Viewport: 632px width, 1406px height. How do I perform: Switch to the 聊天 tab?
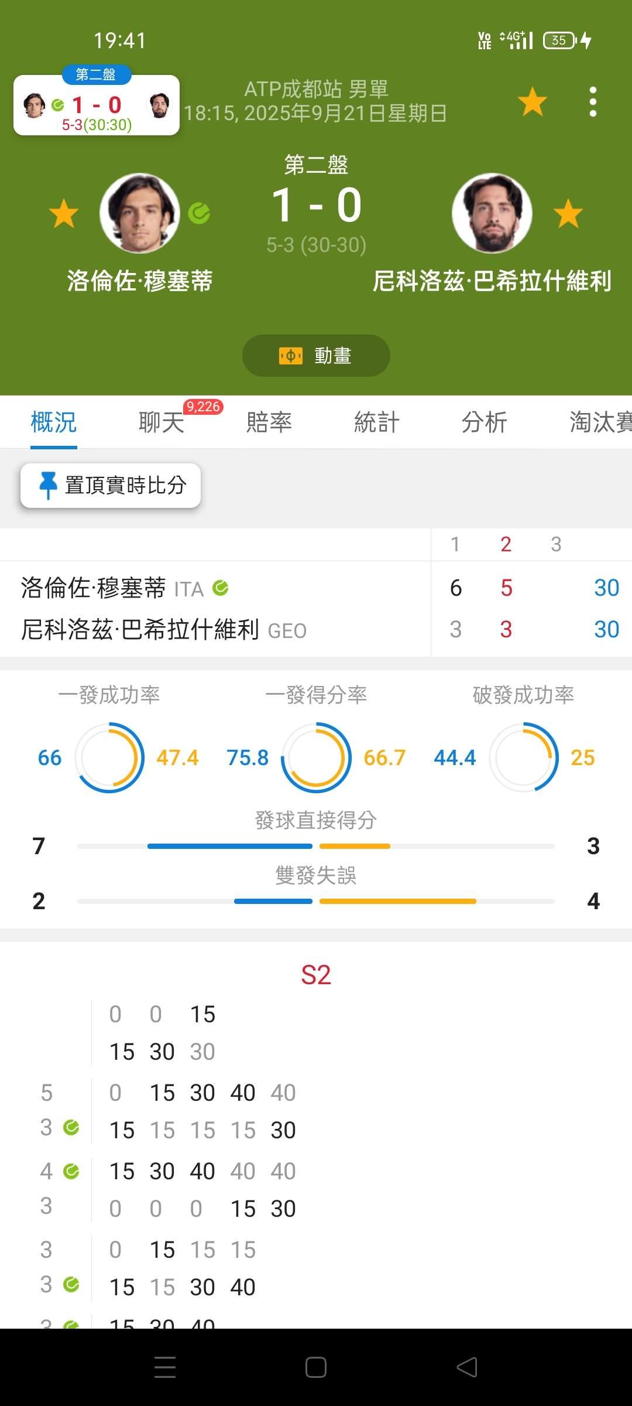tap(162, 422)
